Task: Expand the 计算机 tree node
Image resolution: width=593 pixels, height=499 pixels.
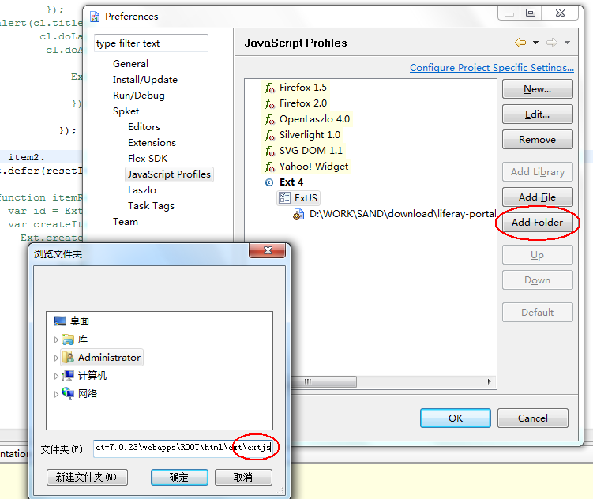Action: (x=56, y=376)
